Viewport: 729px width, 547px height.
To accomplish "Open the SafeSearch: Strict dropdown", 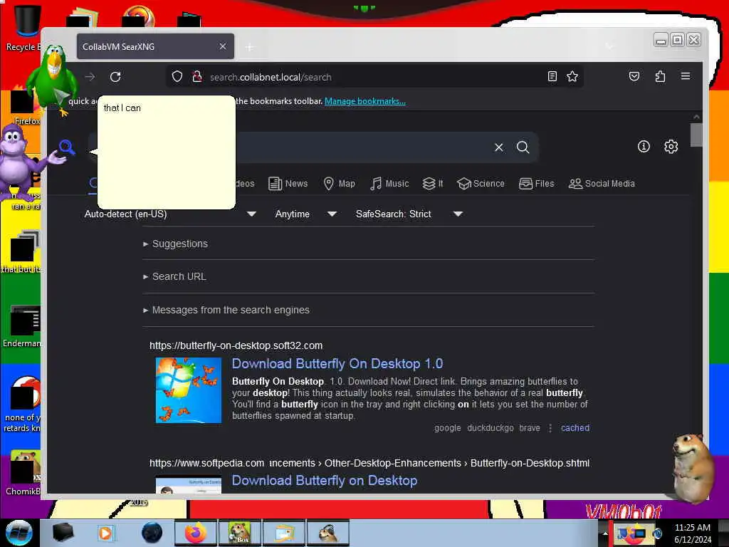I will point(409,214).
